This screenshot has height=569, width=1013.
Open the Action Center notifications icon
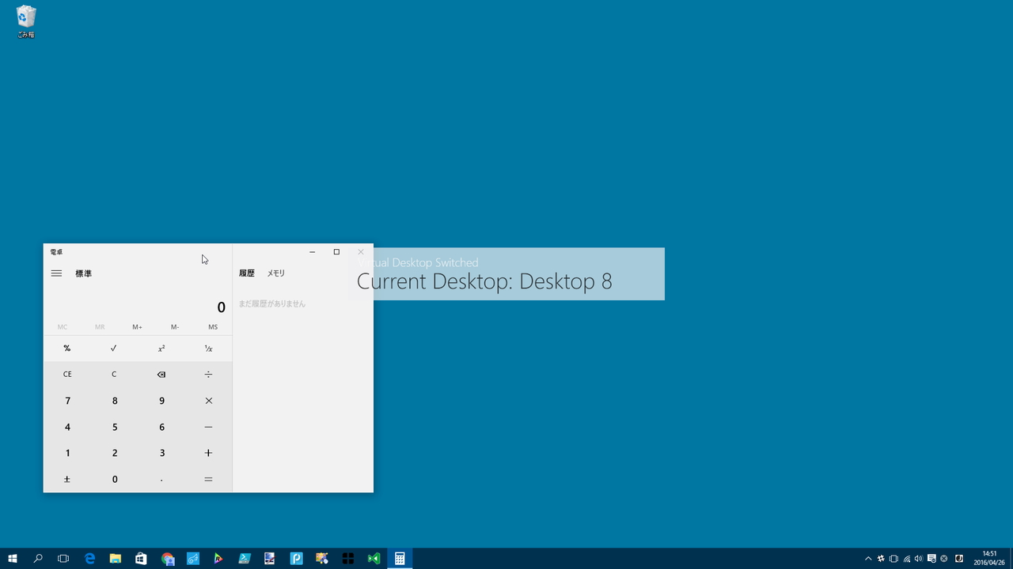tap(931, 559)
